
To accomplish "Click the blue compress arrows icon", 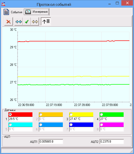I will [x=18, y=22].
